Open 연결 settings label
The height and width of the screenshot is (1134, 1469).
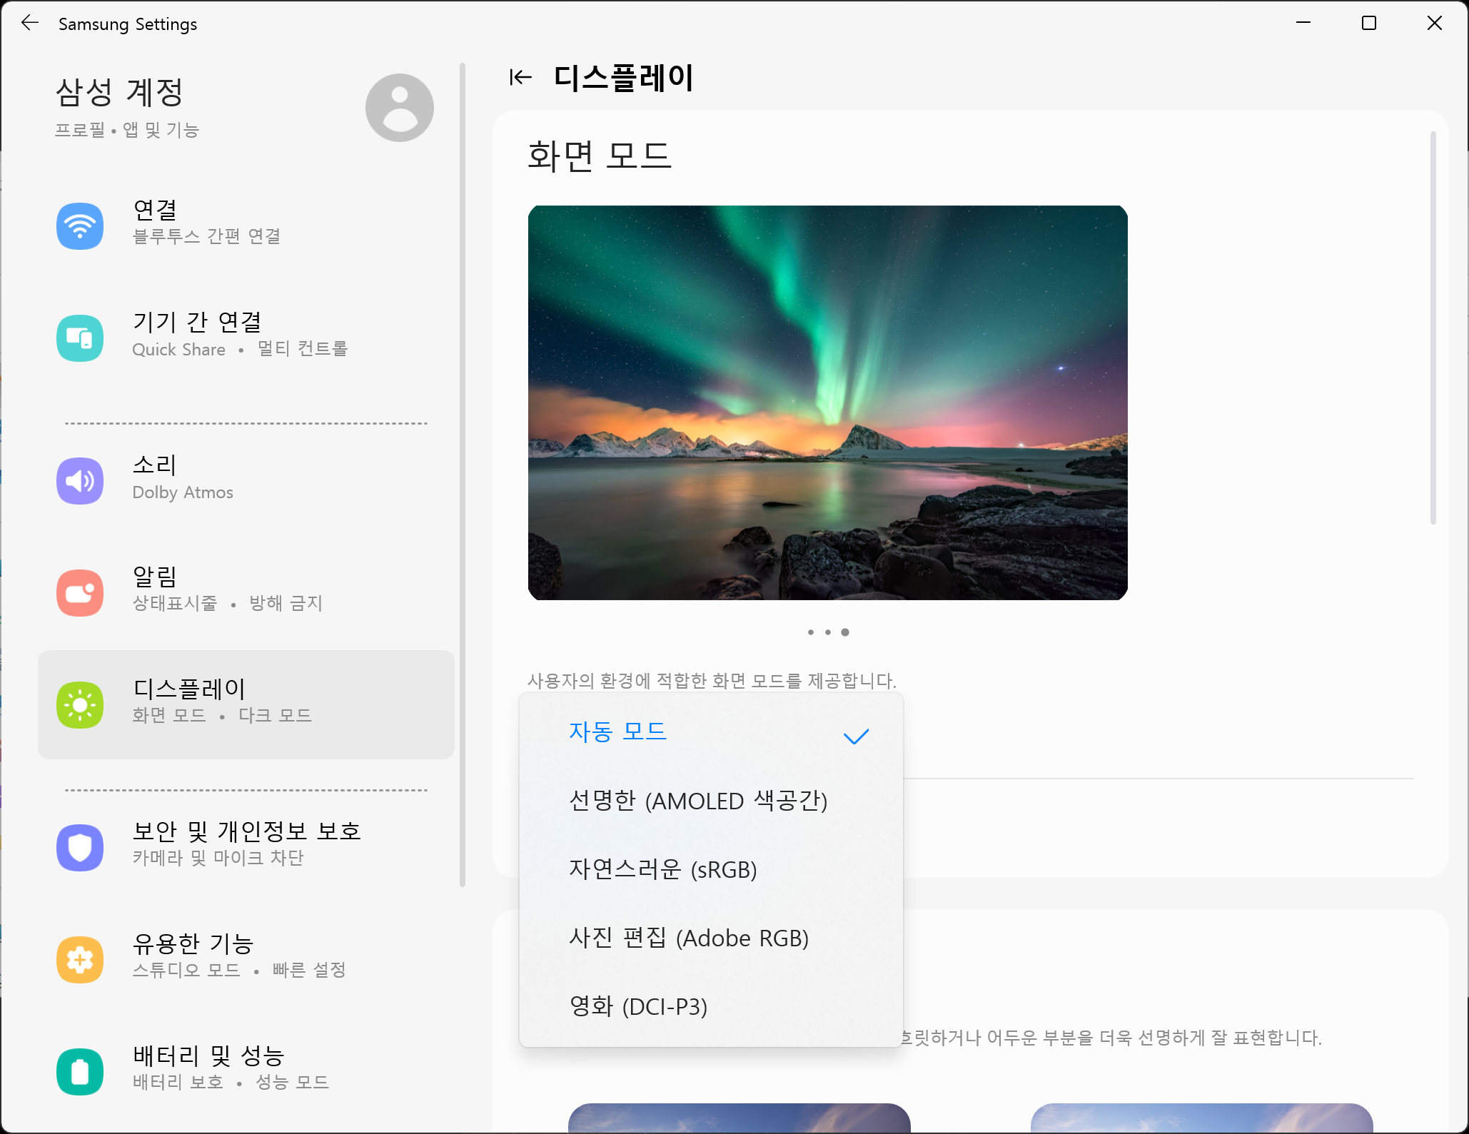pos(155,211)
